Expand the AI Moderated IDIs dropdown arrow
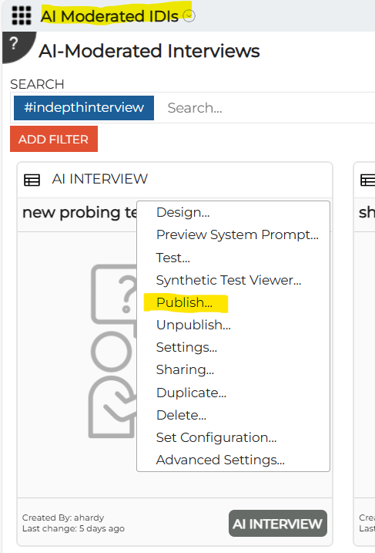Viewport: 375px width, 553px height. click(x=189, y=16)
